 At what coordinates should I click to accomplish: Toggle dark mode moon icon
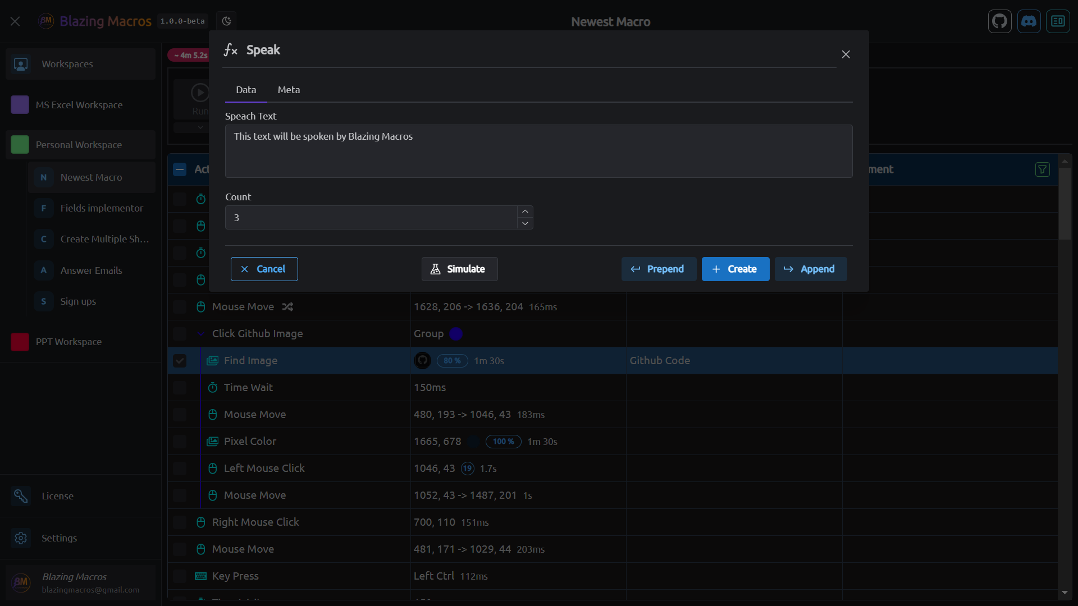(x=226, y=21)
